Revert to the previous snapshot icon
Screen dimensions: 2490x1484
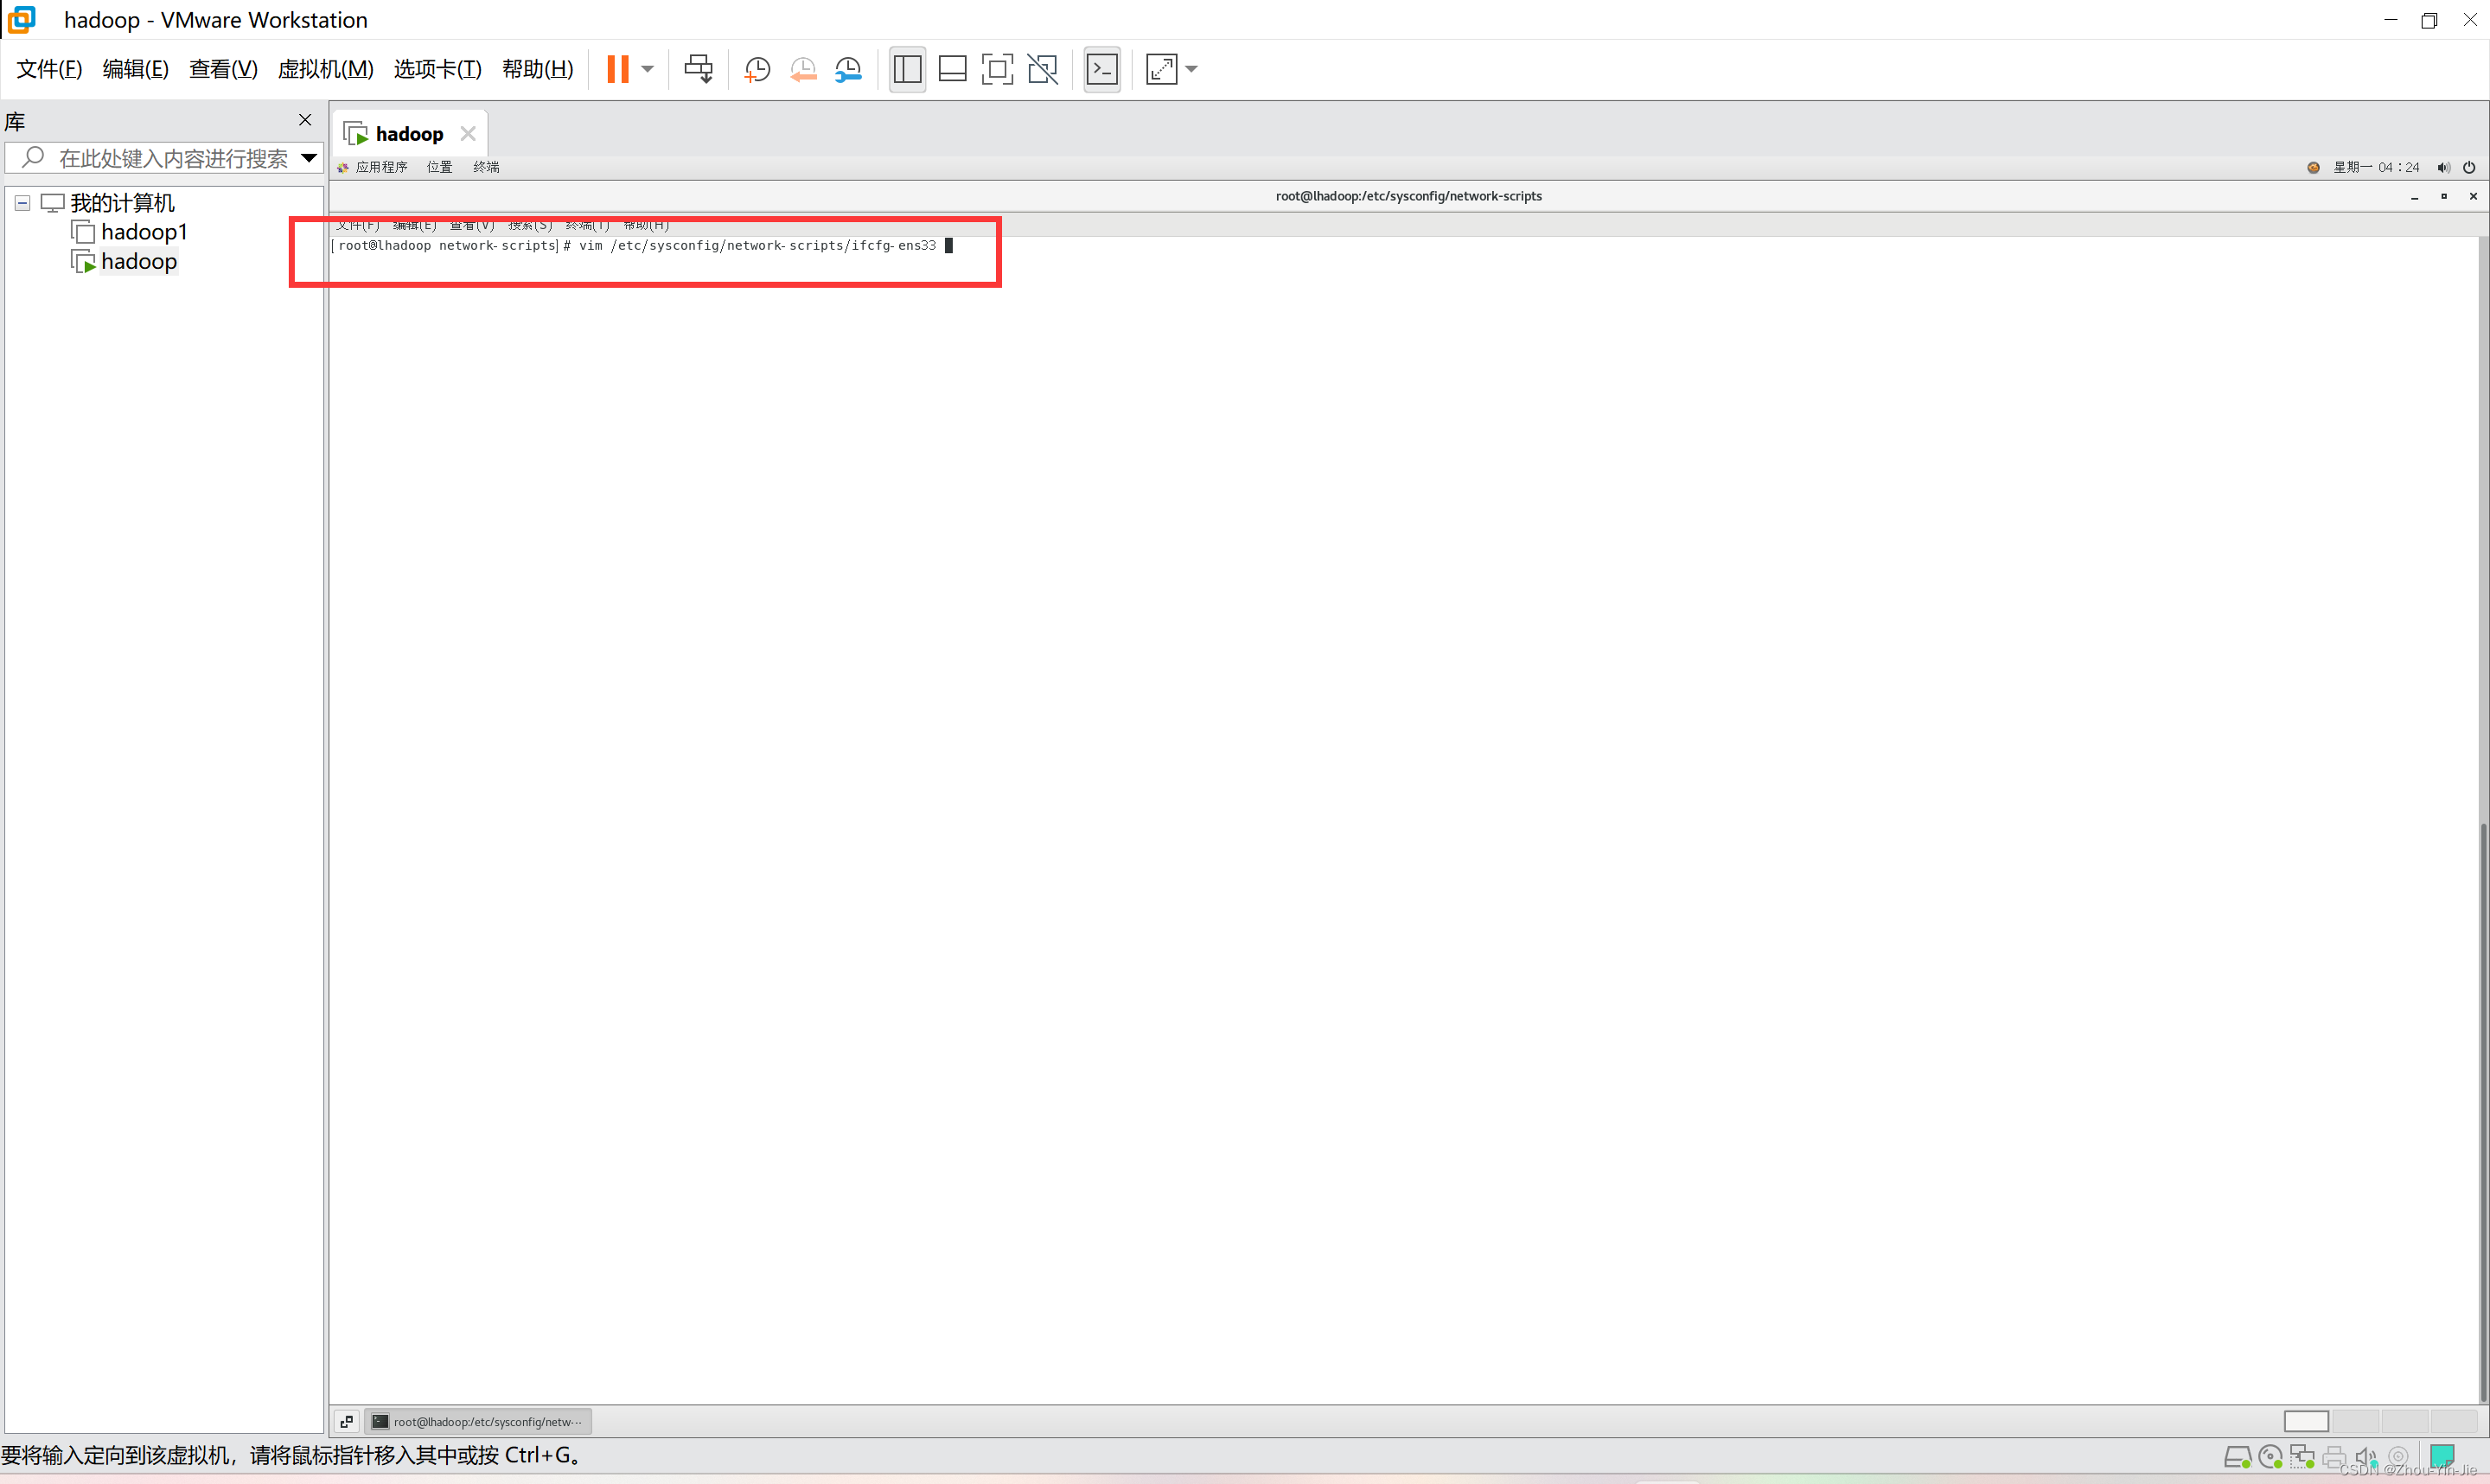[803, 69]
